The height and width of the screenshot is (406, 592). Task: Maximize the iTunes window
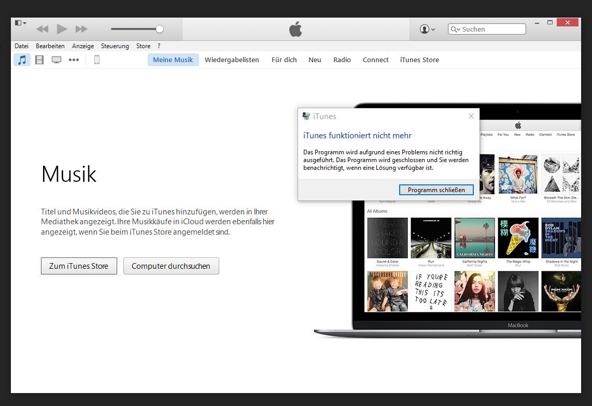pyautogui.click(x=550, y=23)
